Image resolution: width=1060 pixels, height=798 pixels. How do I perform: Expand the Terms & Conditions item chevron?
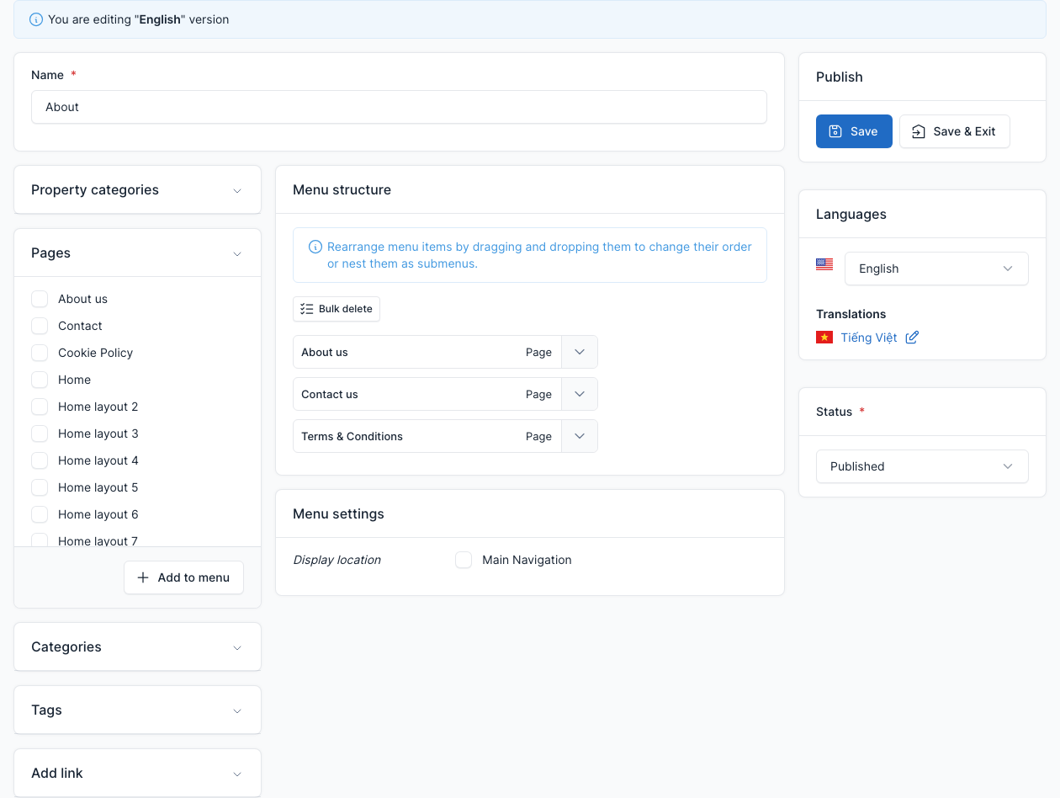coord(580,436)
